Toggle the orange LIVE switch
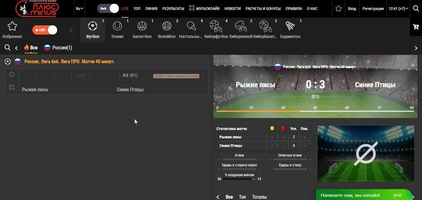 click(45, 30)
